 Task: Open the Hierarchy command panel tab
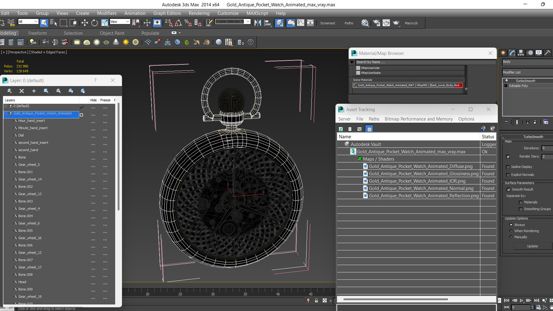(521, 53)
